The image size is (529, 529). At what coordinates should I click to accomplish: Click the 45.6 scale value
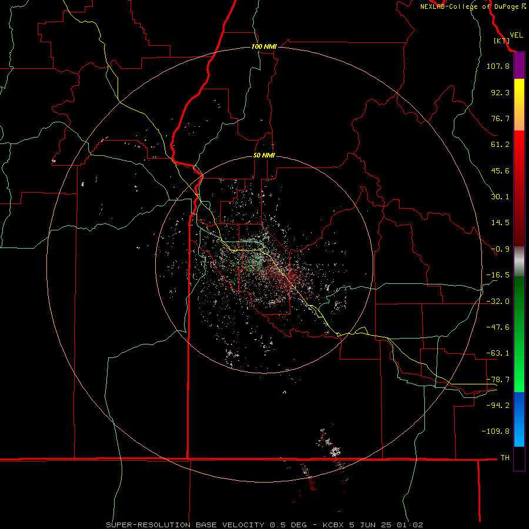point(500,170)
